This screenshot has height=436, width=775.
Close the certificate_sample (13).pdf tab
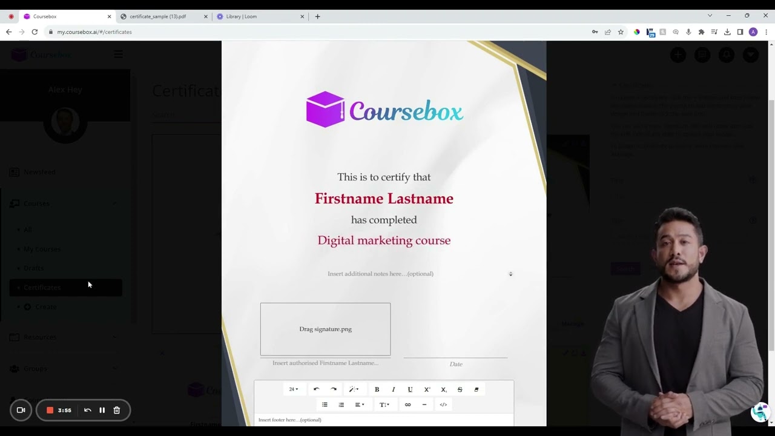(206, 16)
